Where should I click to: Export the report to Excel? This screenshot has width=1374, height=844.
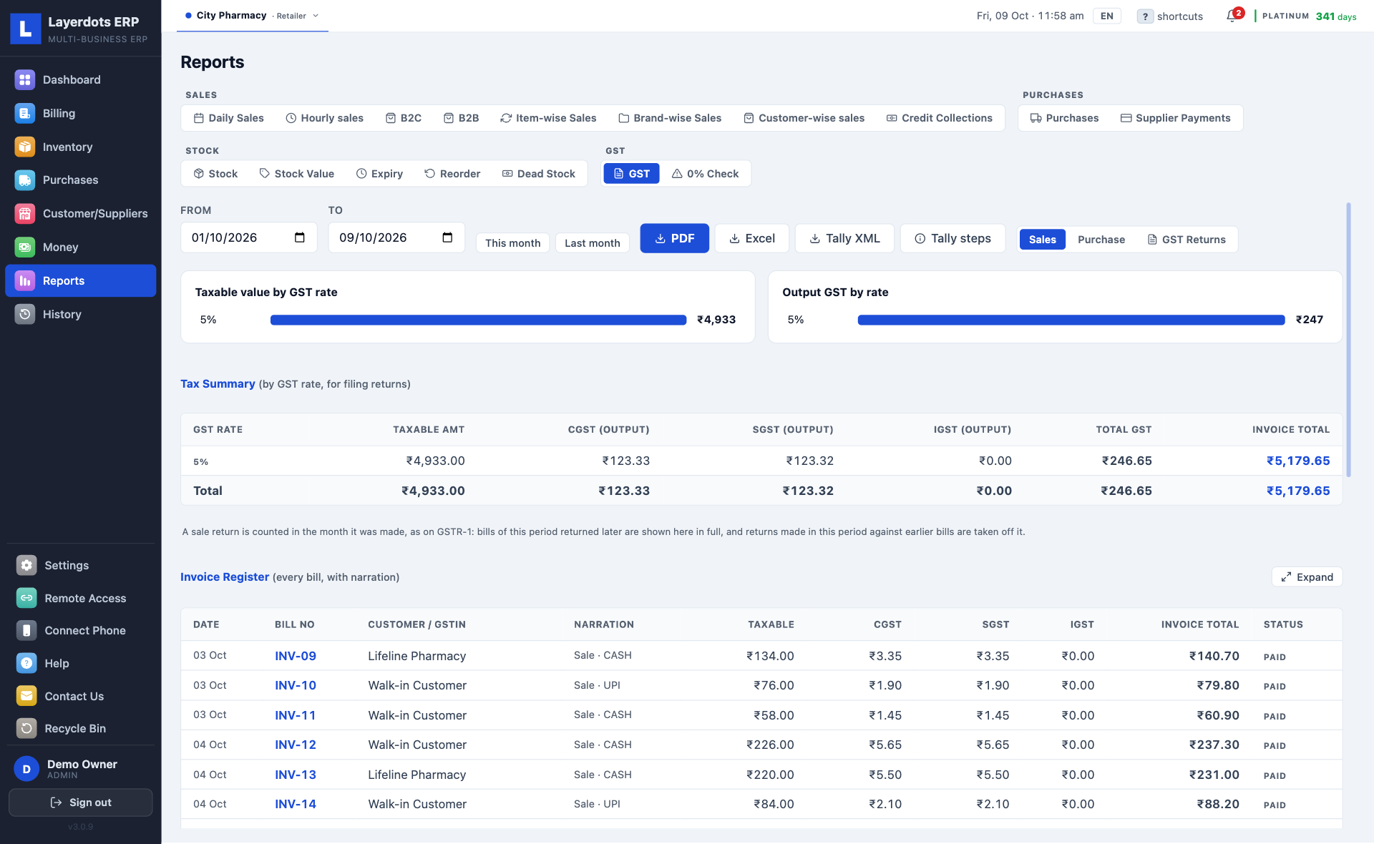pyautogui.click(x=751, y=238)
